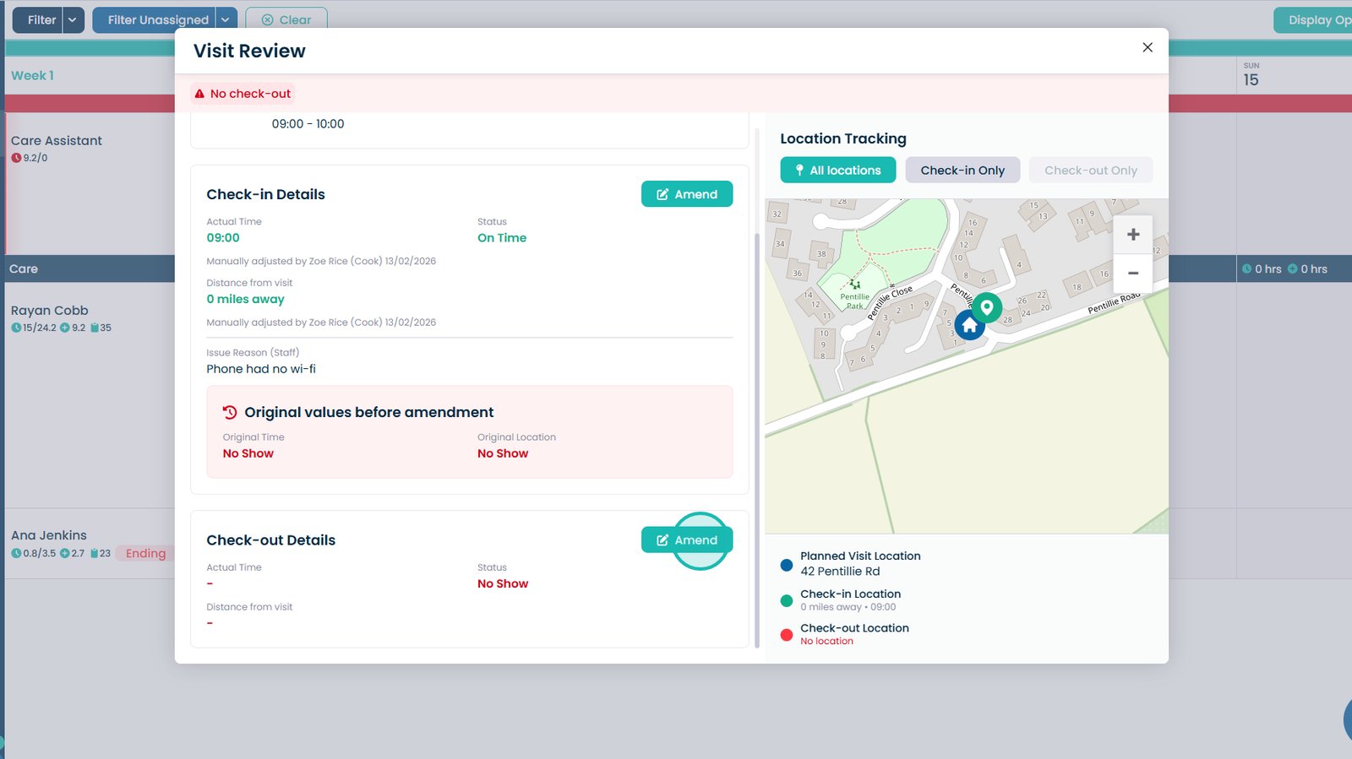Zoom in on the location map
This screenshot has width=1352, height=759.
pyautogui.click(x=1133, y=235)
